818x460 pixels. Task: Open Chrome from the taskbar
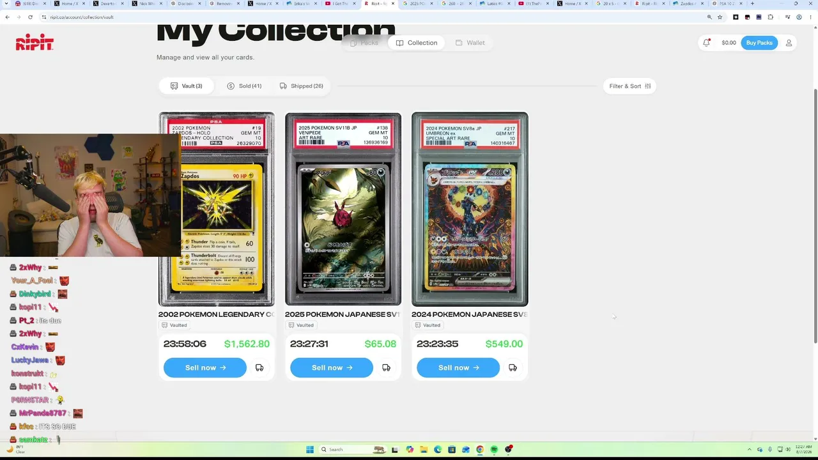coord(480,449)
